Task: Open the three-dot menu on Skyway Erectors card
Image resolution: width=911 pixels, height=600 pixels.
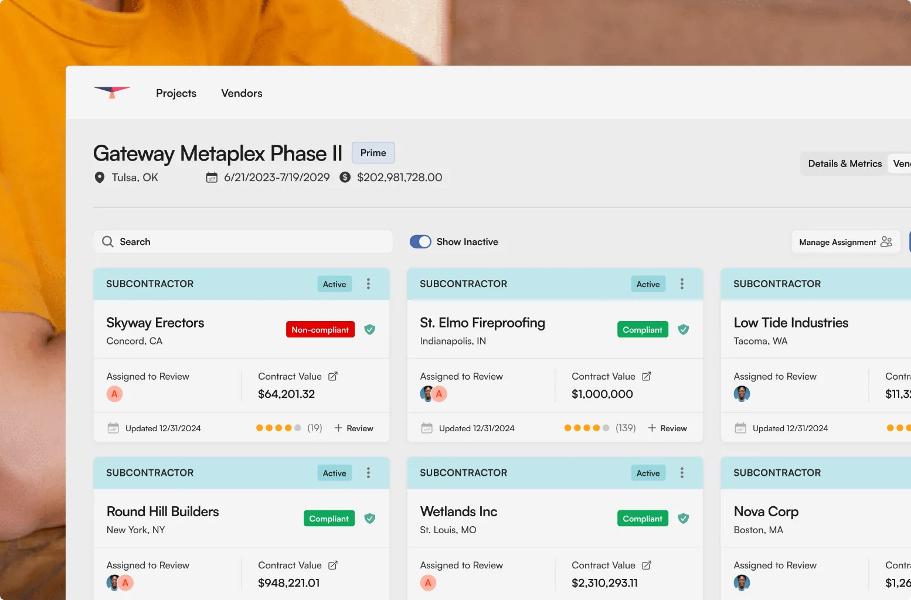Action: pos(368,284)
